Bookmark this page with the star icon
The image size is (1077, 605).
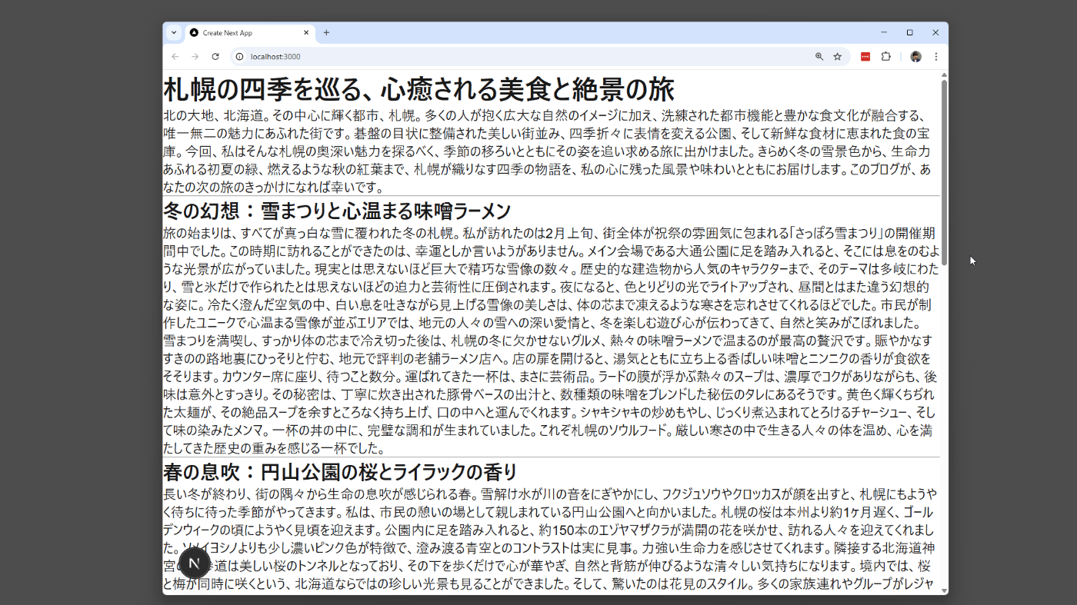click(837, 56)
